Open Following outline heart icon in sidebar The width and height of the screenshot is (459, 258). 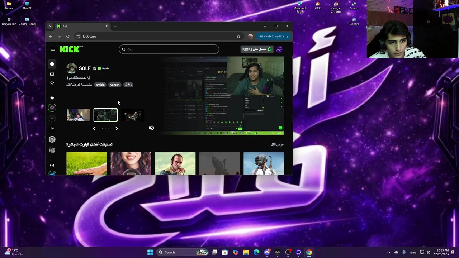click(52, 83)
